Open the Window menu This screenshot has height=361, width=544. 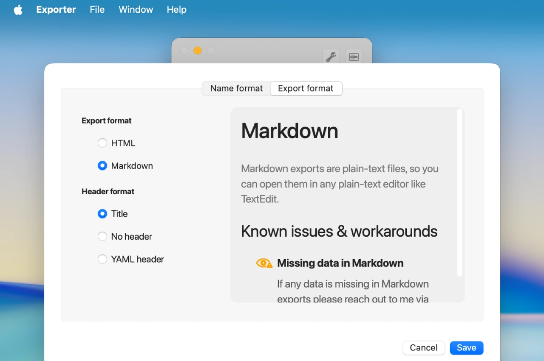pyautogui.click(x=136, y=9)
